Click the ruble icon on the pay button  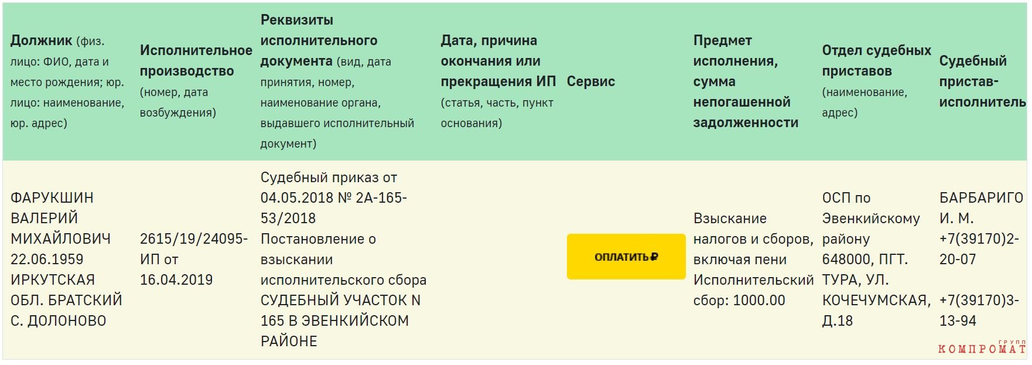point(654,257)
